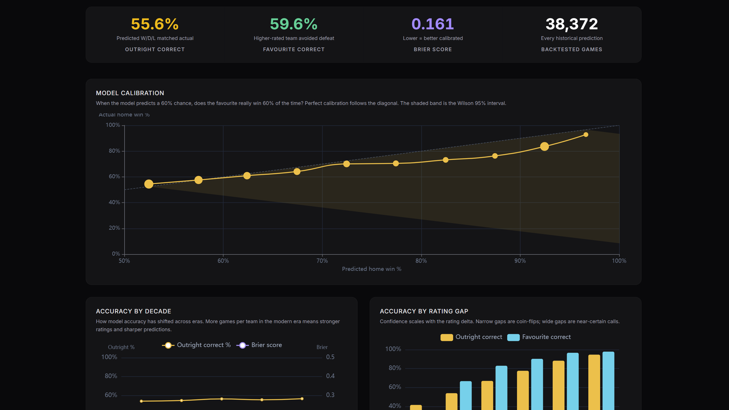
Task: Toggle the Brier score legend series
Action: tap(259, 345)
